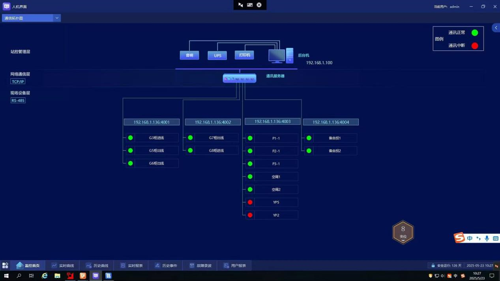Click the 安全运行 lock icon in status bar
This screenshot has height=281, width=500.
point(433,266)
